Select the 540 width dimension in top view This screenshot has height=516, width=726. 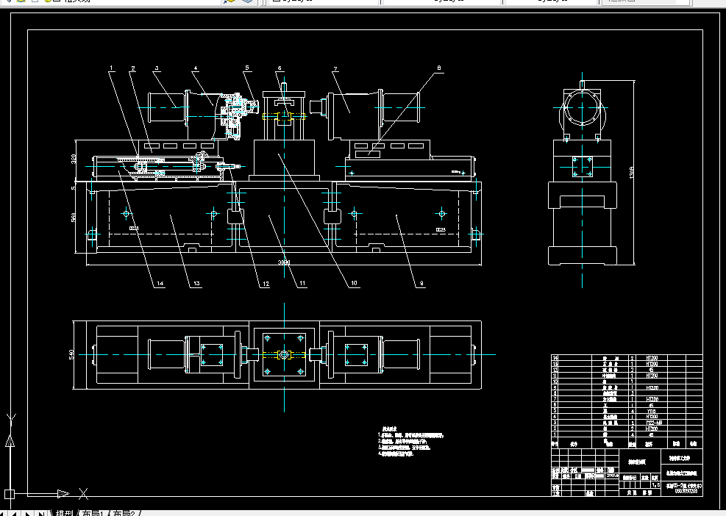coord(71,355)
